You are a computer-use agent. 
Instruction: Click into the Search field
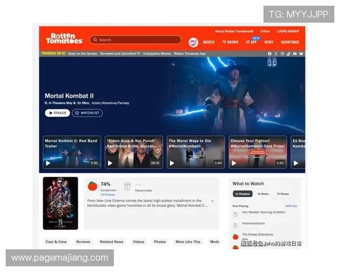135,40
